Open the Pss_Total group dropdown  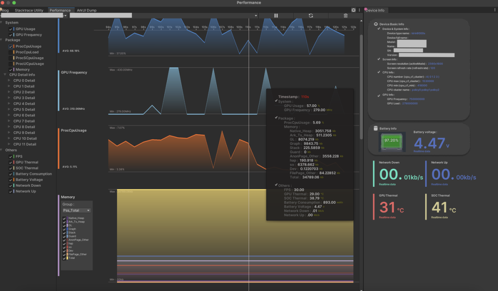76,210
